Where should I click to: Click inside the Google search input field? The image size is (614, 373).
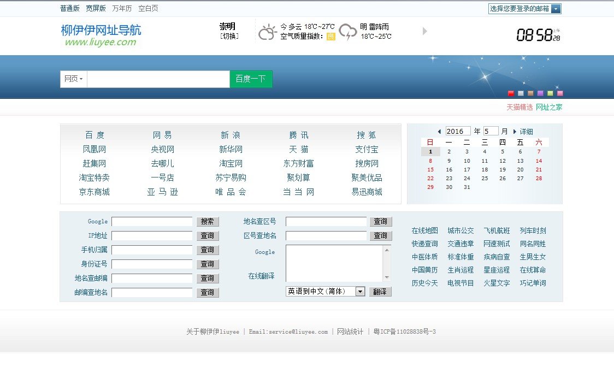(152, 221)
